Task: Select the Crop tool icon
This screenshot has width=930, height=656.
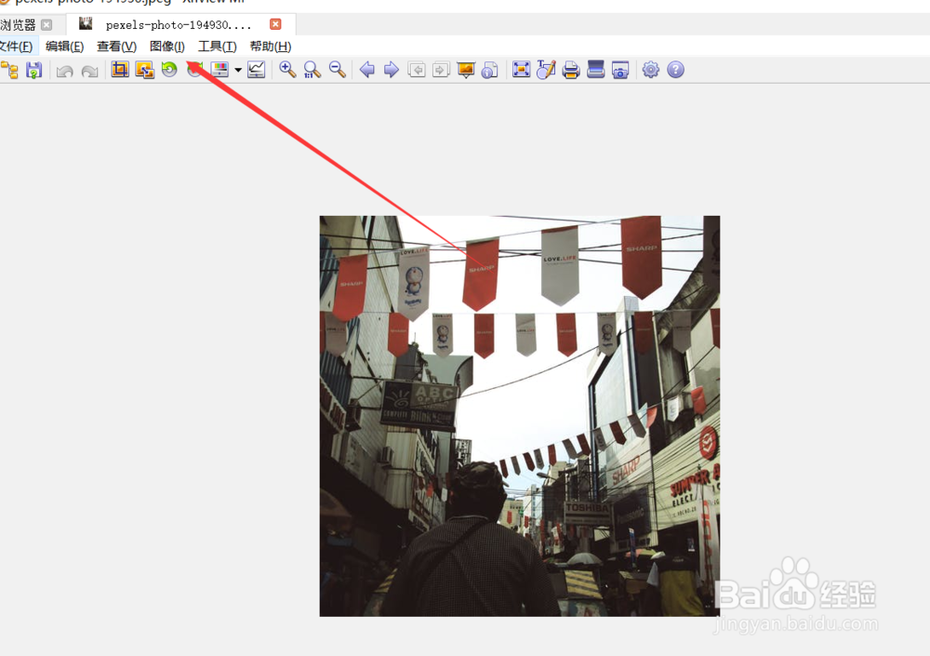Action: click(x=120, y=70)
